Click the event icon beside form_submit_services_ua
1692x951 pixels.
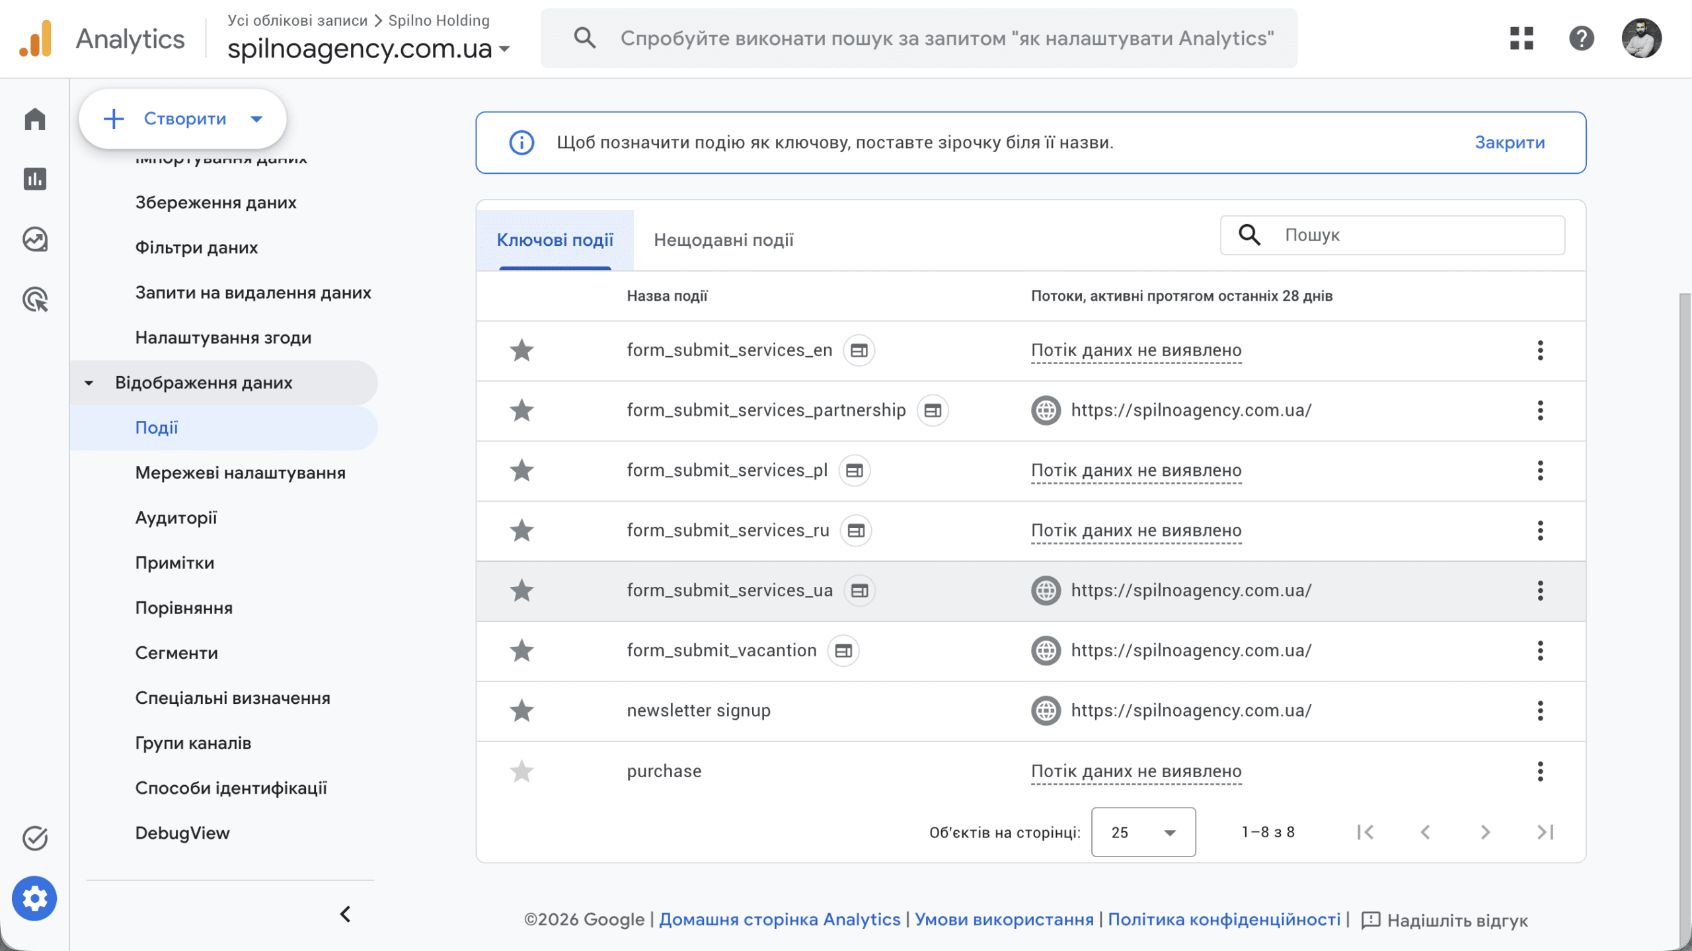[860, 591]
